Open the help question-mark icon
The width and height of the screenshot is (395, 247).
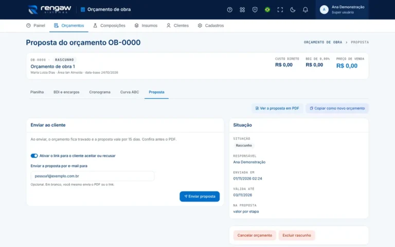click(x=229, y=10)
